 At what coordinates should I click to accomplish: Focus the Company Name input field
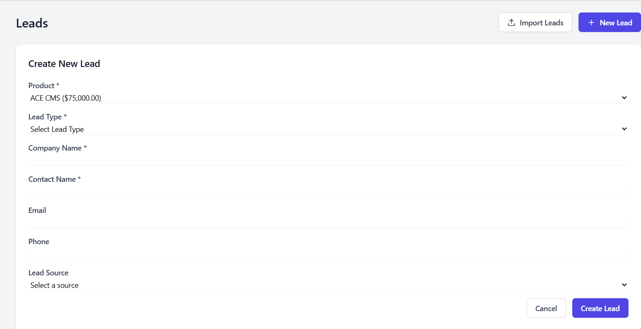(328, 160)
